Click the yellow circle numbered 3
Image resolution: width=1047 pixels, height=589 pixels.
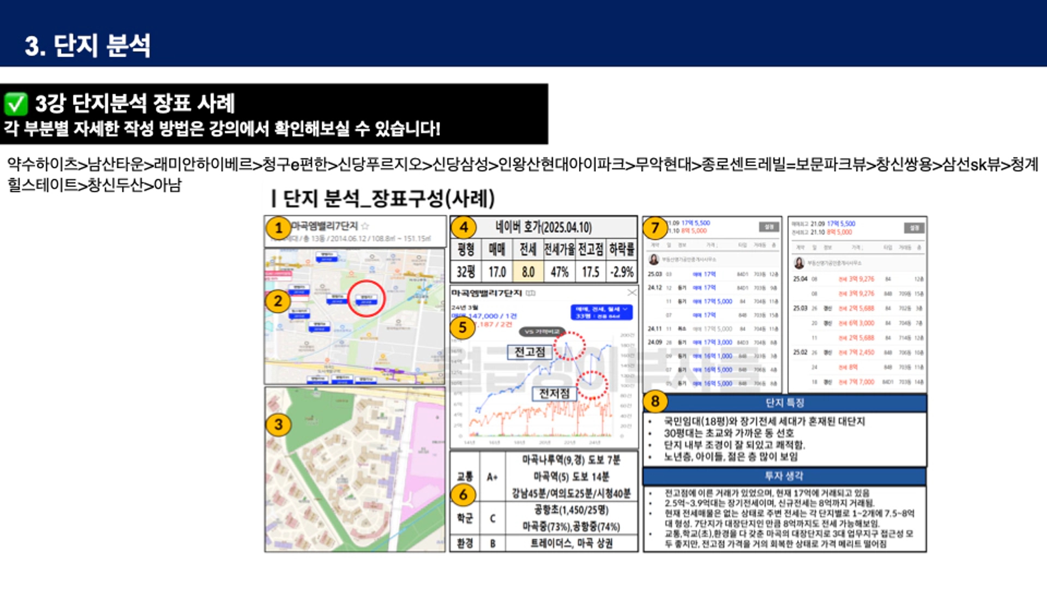pos(278,424)
